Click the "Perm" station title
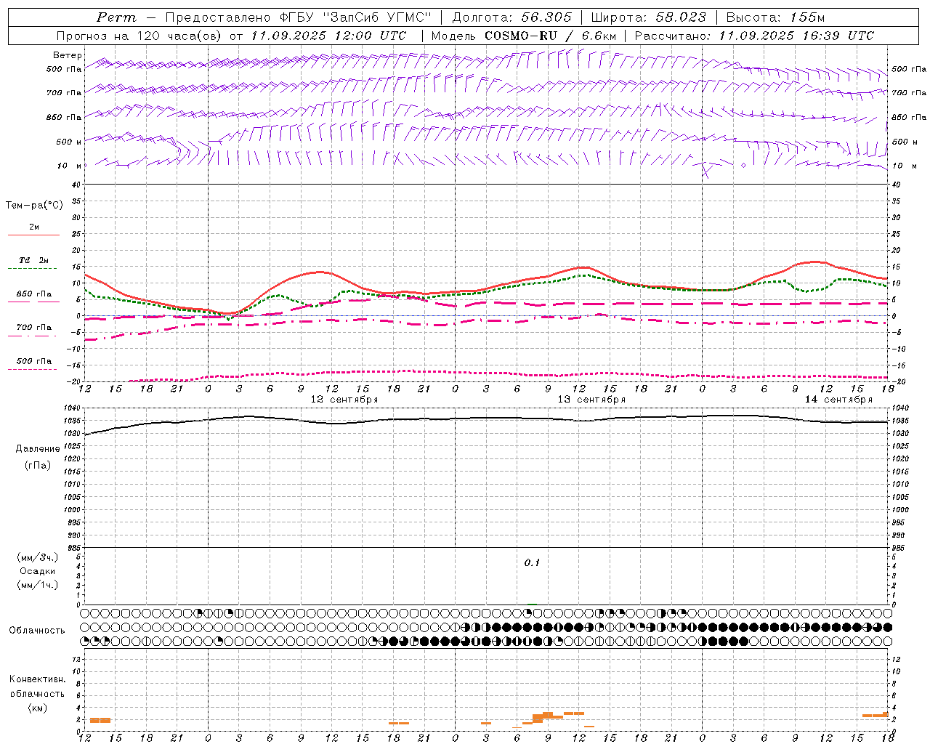Image resolution: width=930 pixels, height=744 pixels. click(x=116, y=17)
